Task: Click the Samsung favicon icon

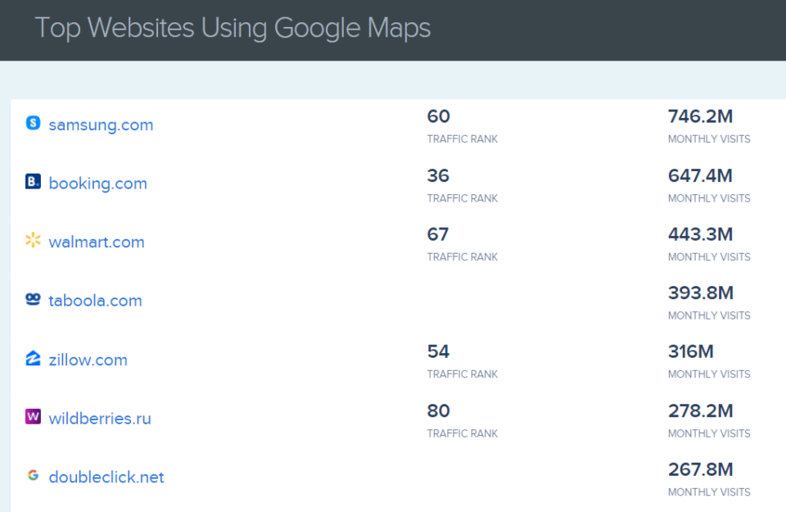Action: point(33,123)
